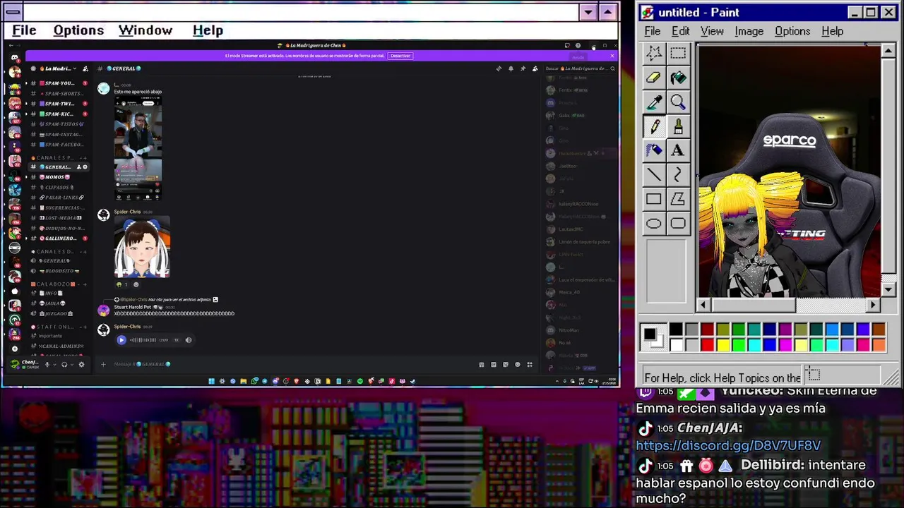Screen dimensions: 904x508
Task: Open the Image menu in Paint
Action: coord(749,31)
